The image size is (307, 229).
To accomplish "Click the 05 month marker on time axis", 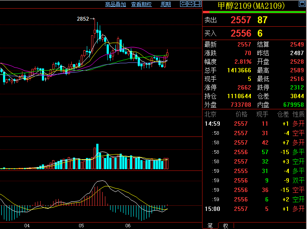I will tap(82, 226).
